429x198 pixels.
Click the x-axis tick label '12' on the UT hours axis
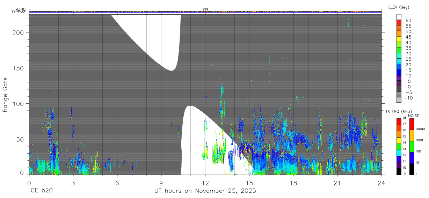point(205,183)
